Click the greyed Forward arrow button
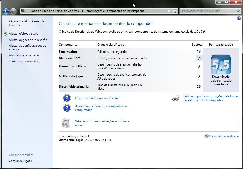243x169 pixels. (13, 11)
